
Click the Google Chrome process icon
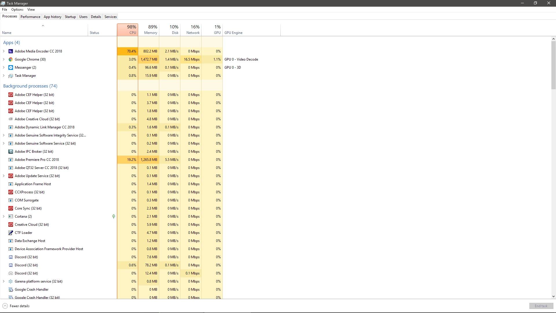[11, 59]
